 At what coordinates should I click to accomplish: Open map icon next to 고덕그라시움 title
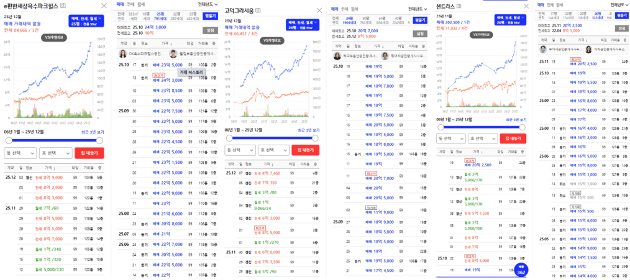(x=258, y=10)
